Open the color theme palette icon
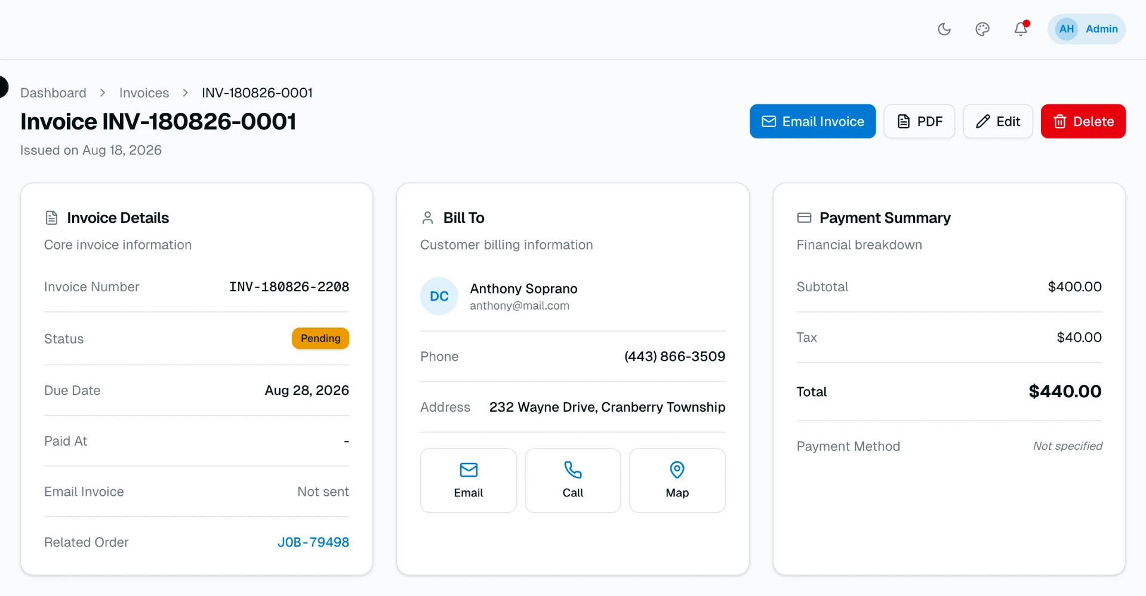Image resolution: width=1146 pixels, height=596 pixels. pyautogui.click(x=982, y=29)
